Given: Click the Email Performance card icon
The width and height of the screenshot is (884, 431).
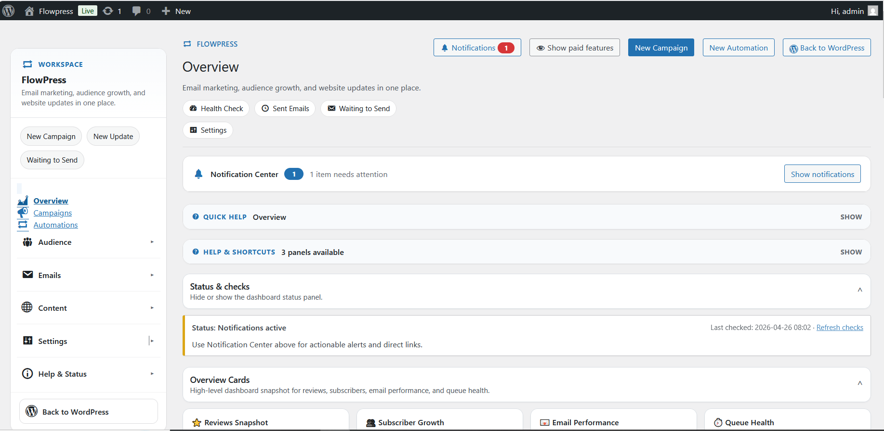Looking at the screenshot, I should (544, 423).
